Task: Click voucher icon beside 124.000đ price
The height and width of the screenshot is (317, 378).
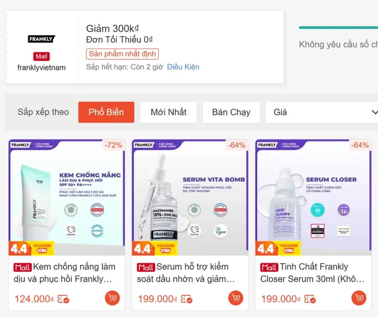Action: 64,299
